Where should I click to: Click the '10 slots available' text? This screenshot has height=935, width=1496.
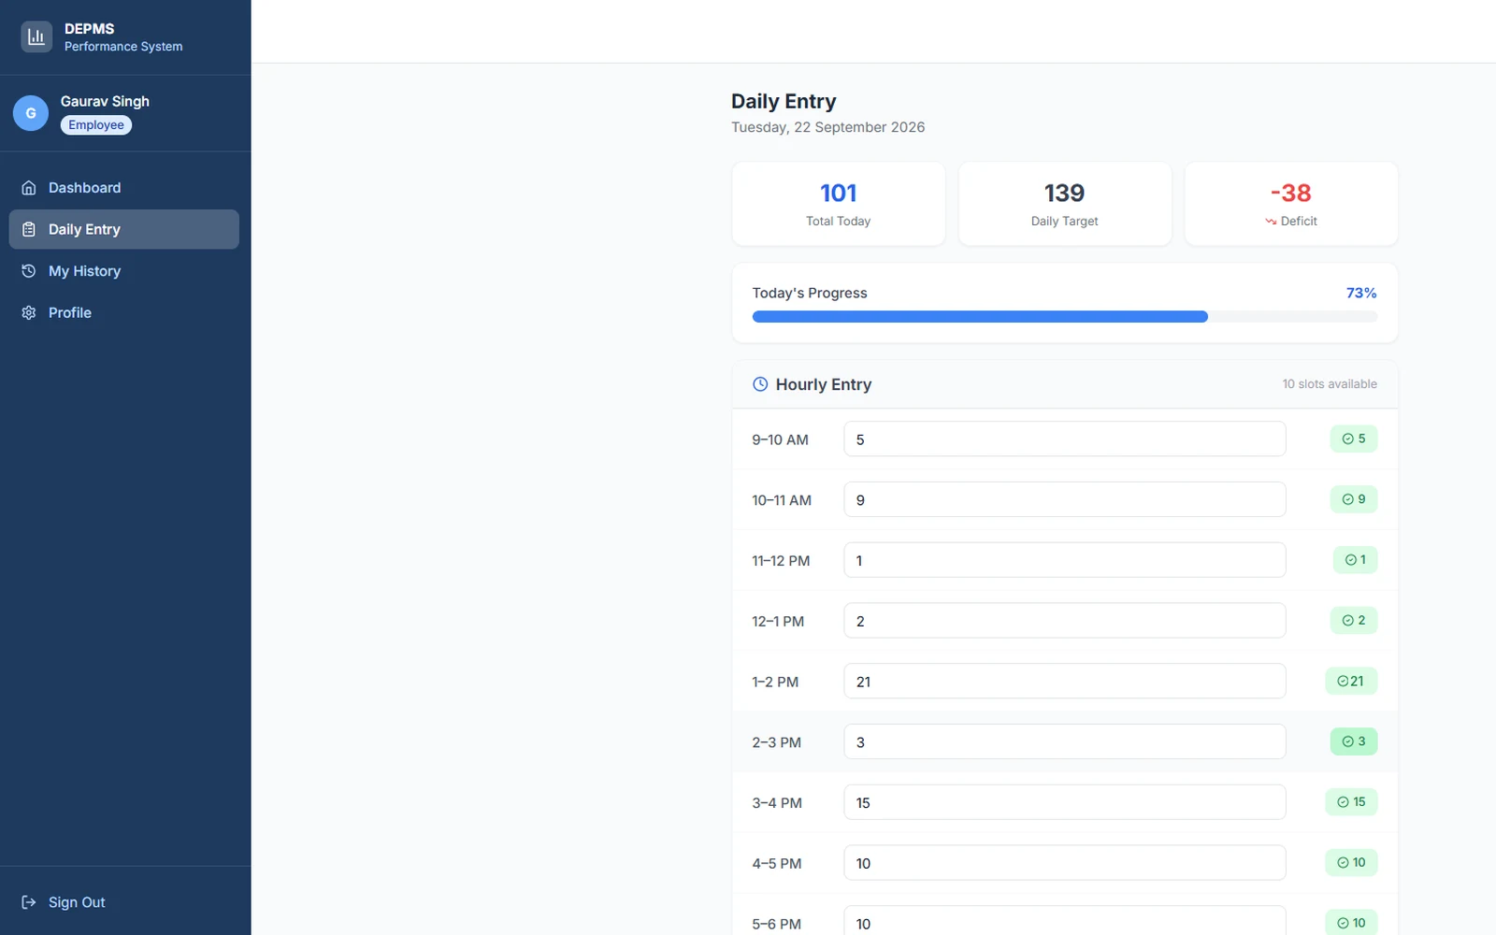click(x=1330, y=384)
